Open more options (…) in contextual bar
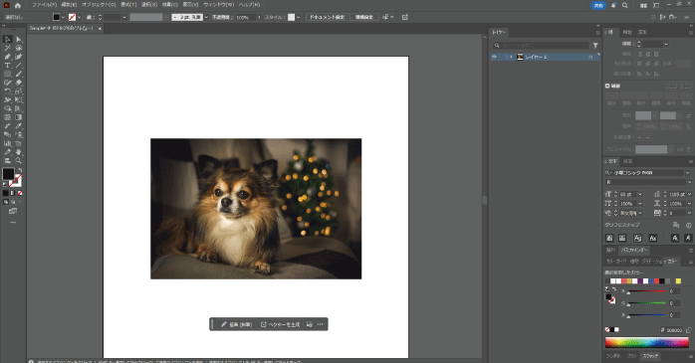Image resolution: width=695 pixels, height=363 pixels. click(320, 324)
